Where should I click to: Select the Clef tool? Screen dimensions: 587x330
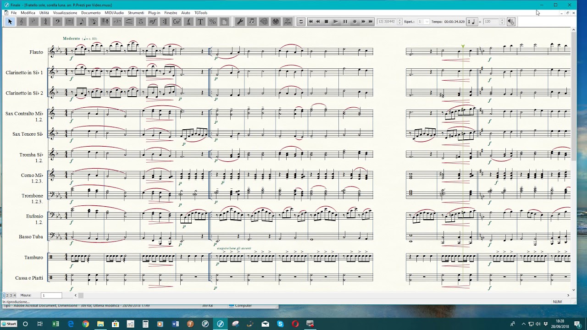22,22
